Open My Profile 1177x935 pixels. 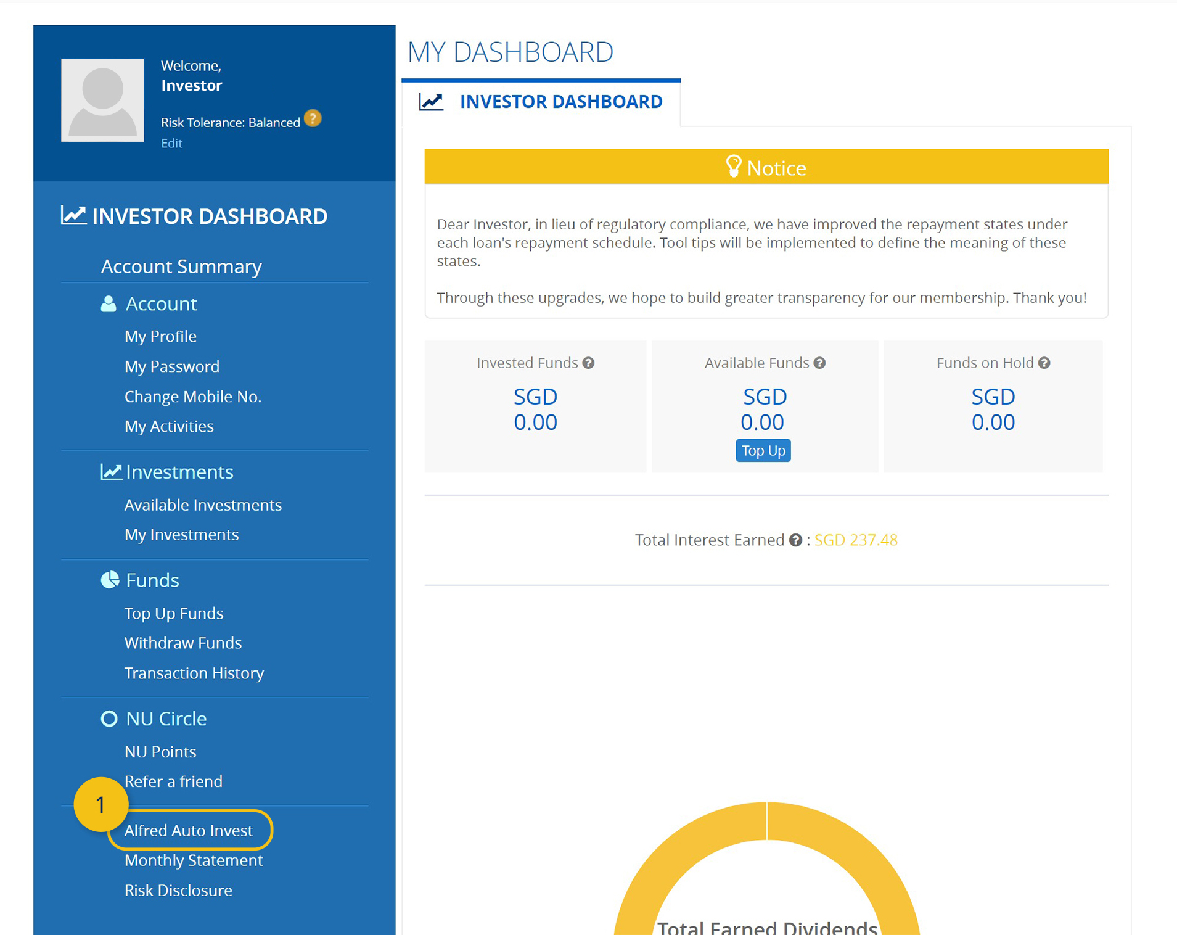pyautogui.click(x=160, y=336)
